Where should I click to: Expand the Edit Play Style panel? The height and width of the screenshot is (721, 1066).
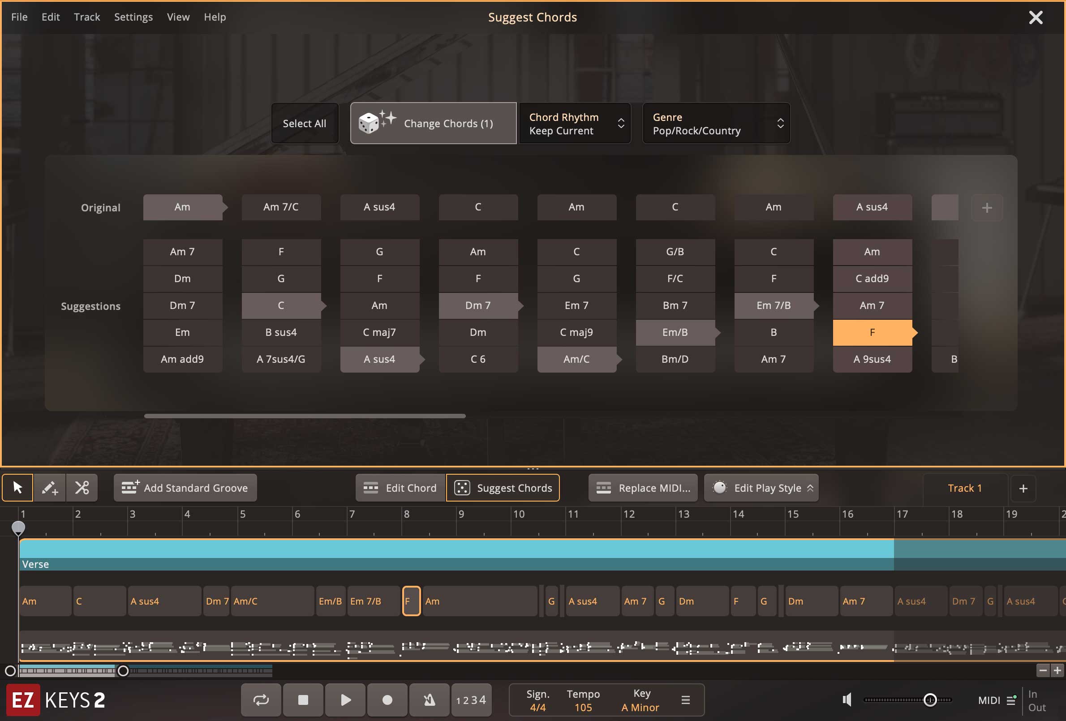[761, 488]
